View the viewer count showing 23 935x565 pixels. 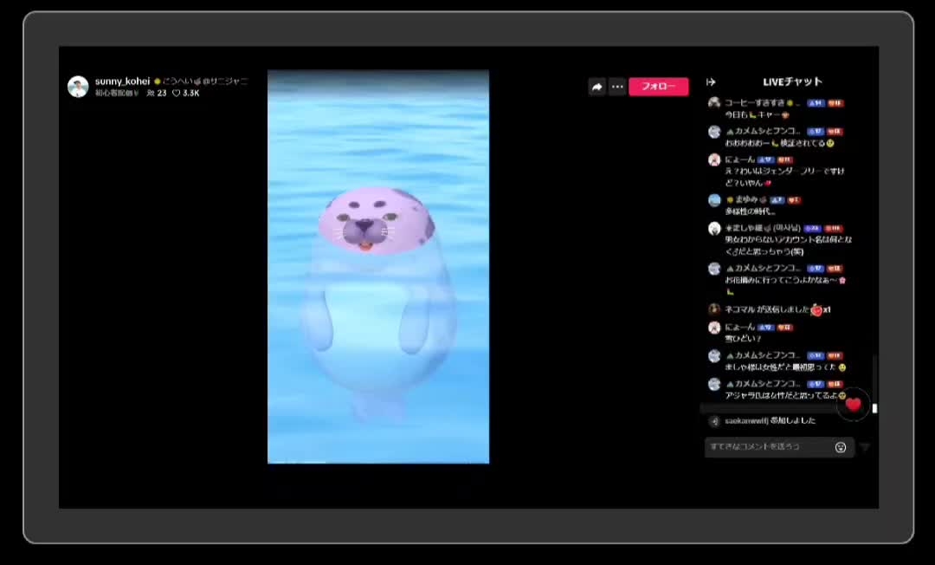(x=157, y=93)
